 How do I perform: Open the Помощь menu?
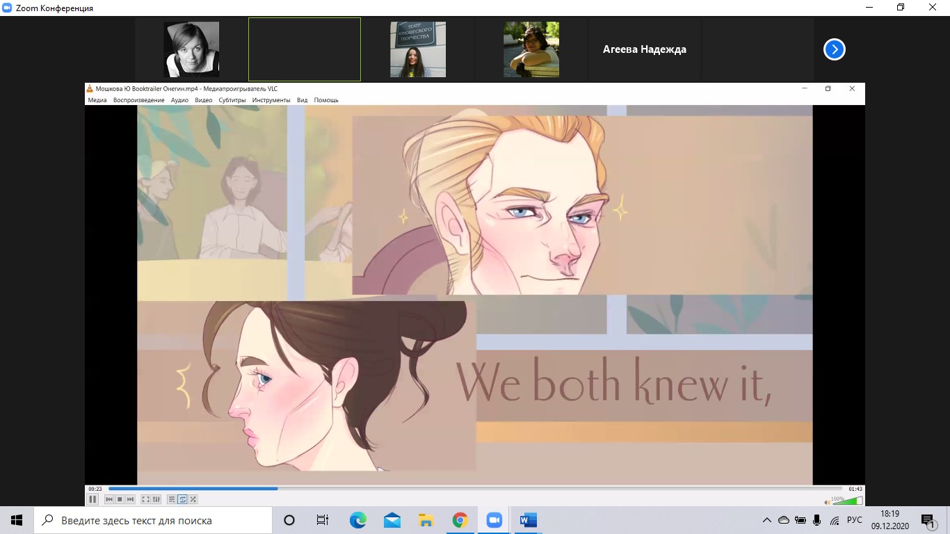click(x=326, y=100)
